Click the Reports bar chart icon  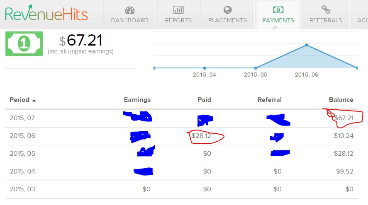coord(178,10)
